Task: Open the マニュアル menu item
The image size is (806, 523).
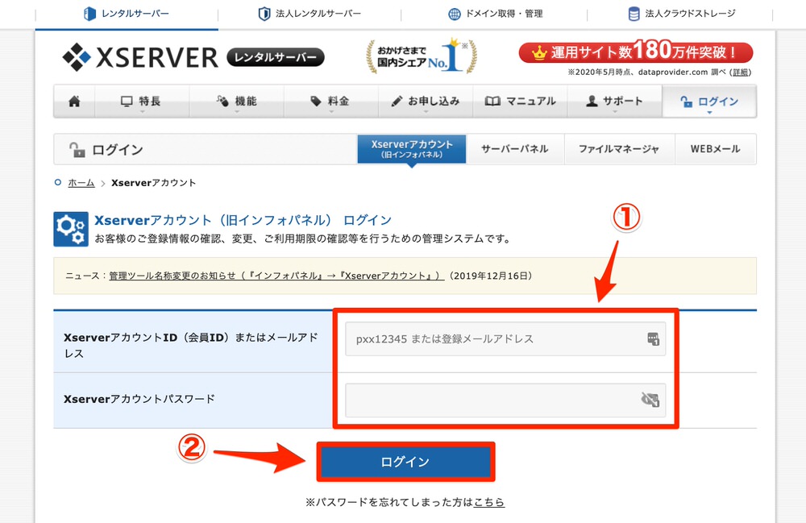Action: click(x=520, y=102)
